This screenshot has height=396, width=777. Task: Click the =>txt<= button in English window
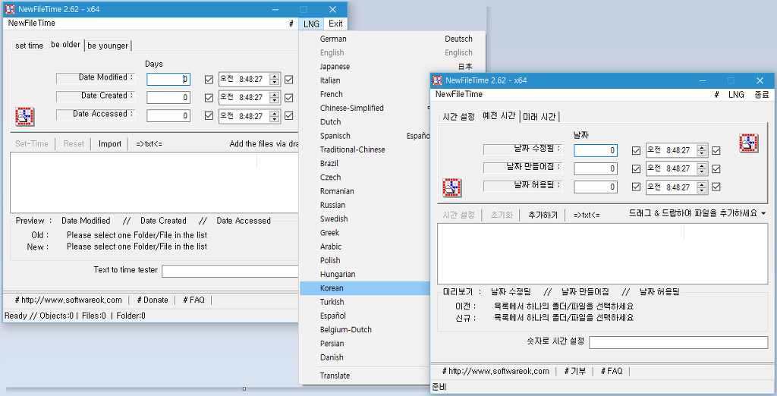click(x=149, y=143)
